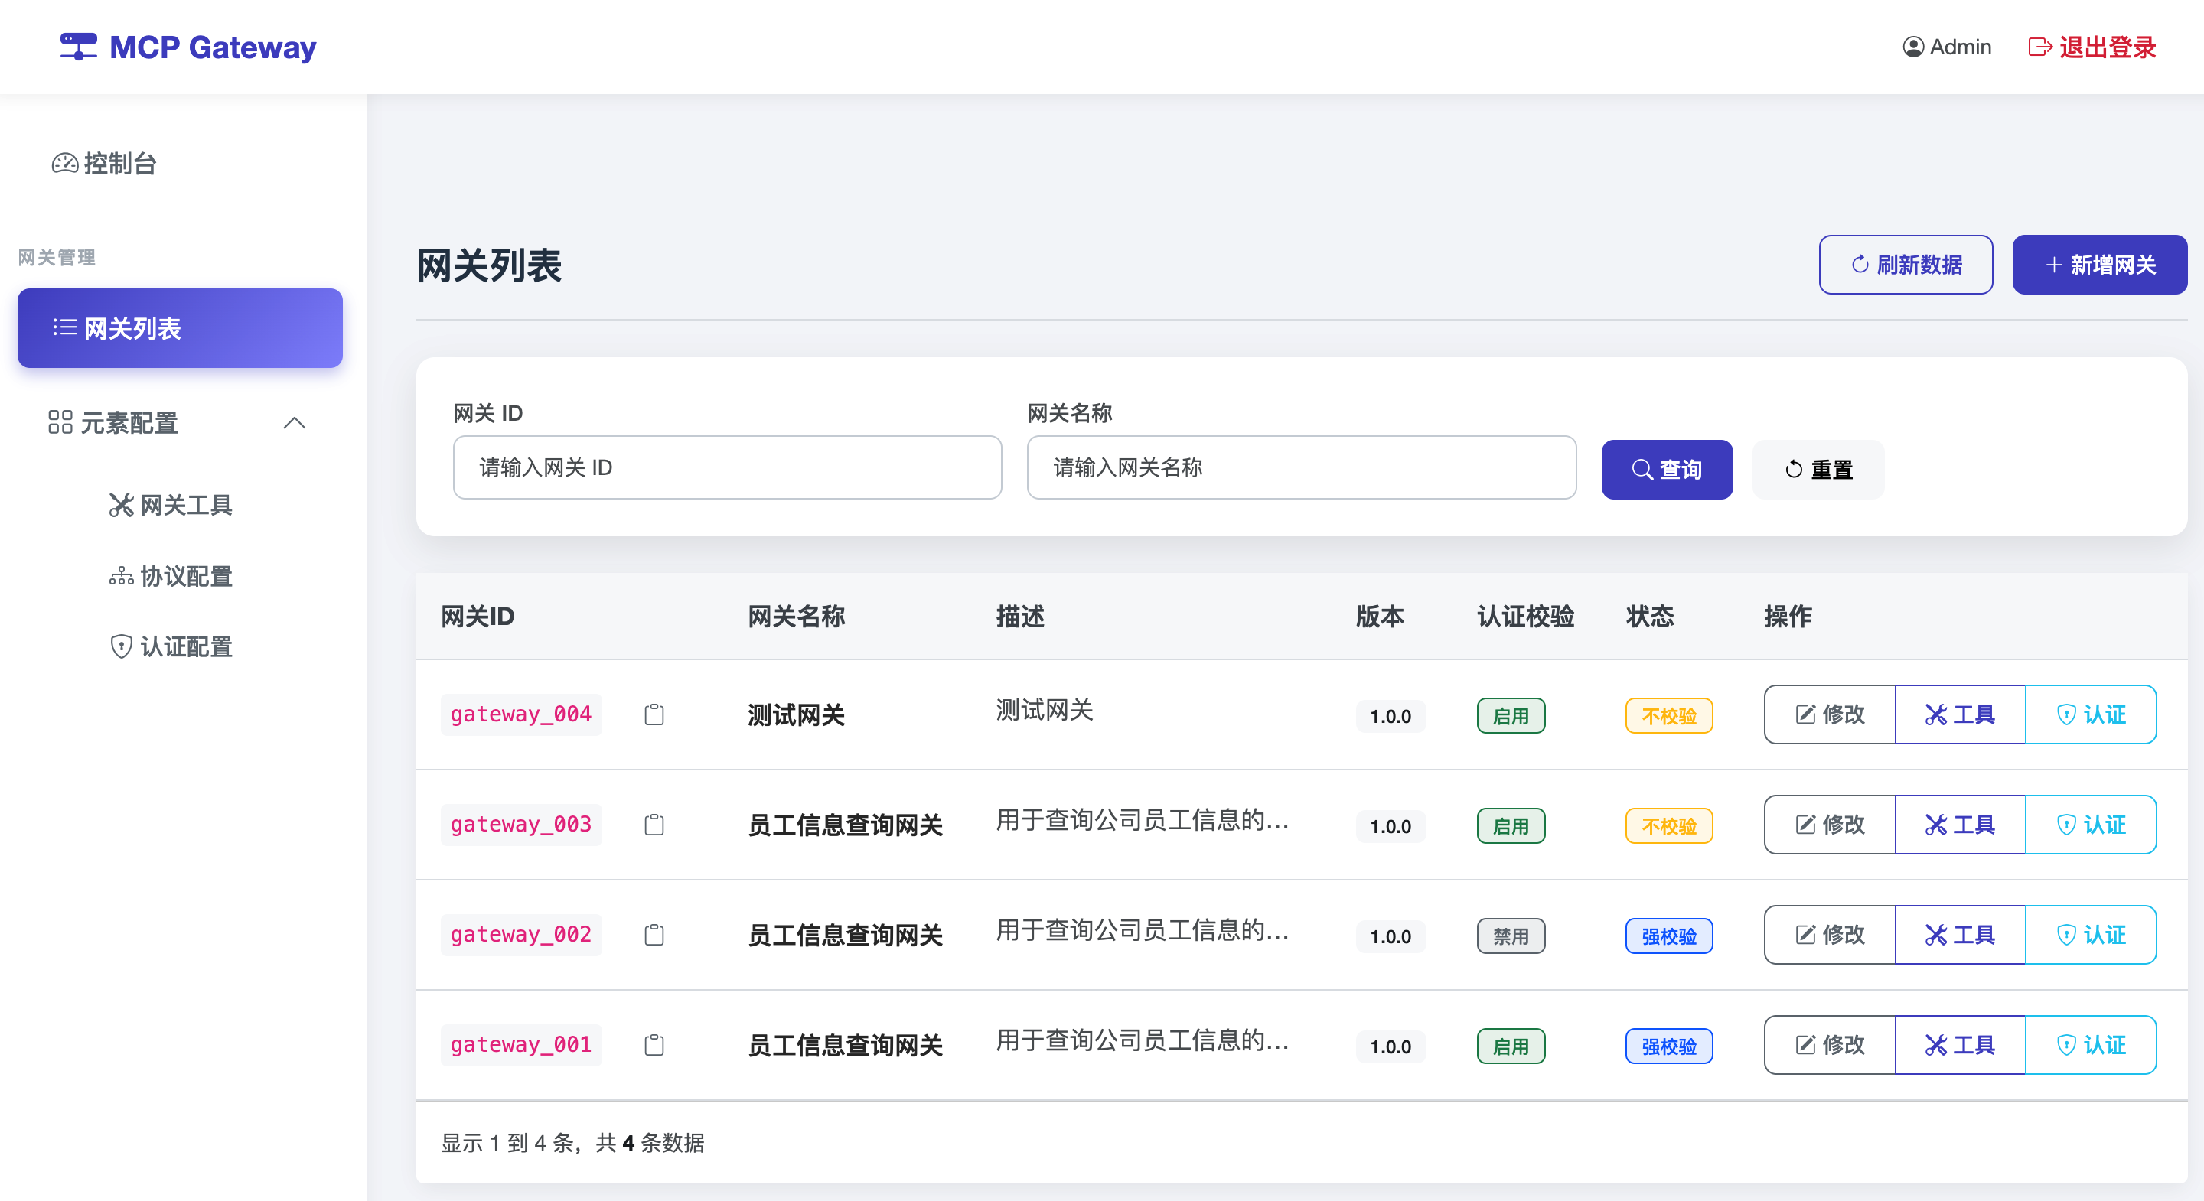Open 工具 for gateway_002
This screenshot has height=1201, width=2204.
1959,935
